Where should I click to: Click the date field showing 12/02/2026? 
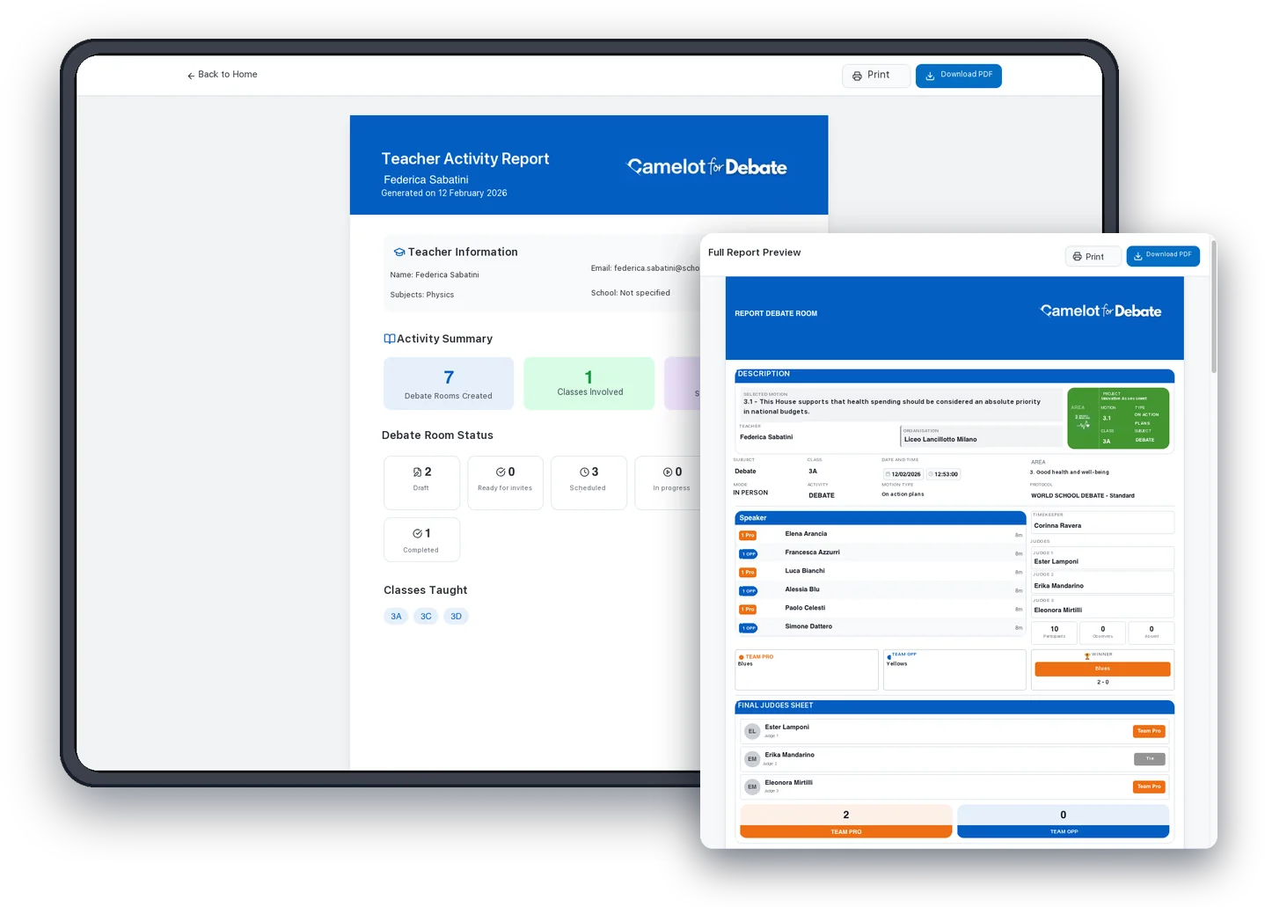pyautogui.click(x=903, y=474)
